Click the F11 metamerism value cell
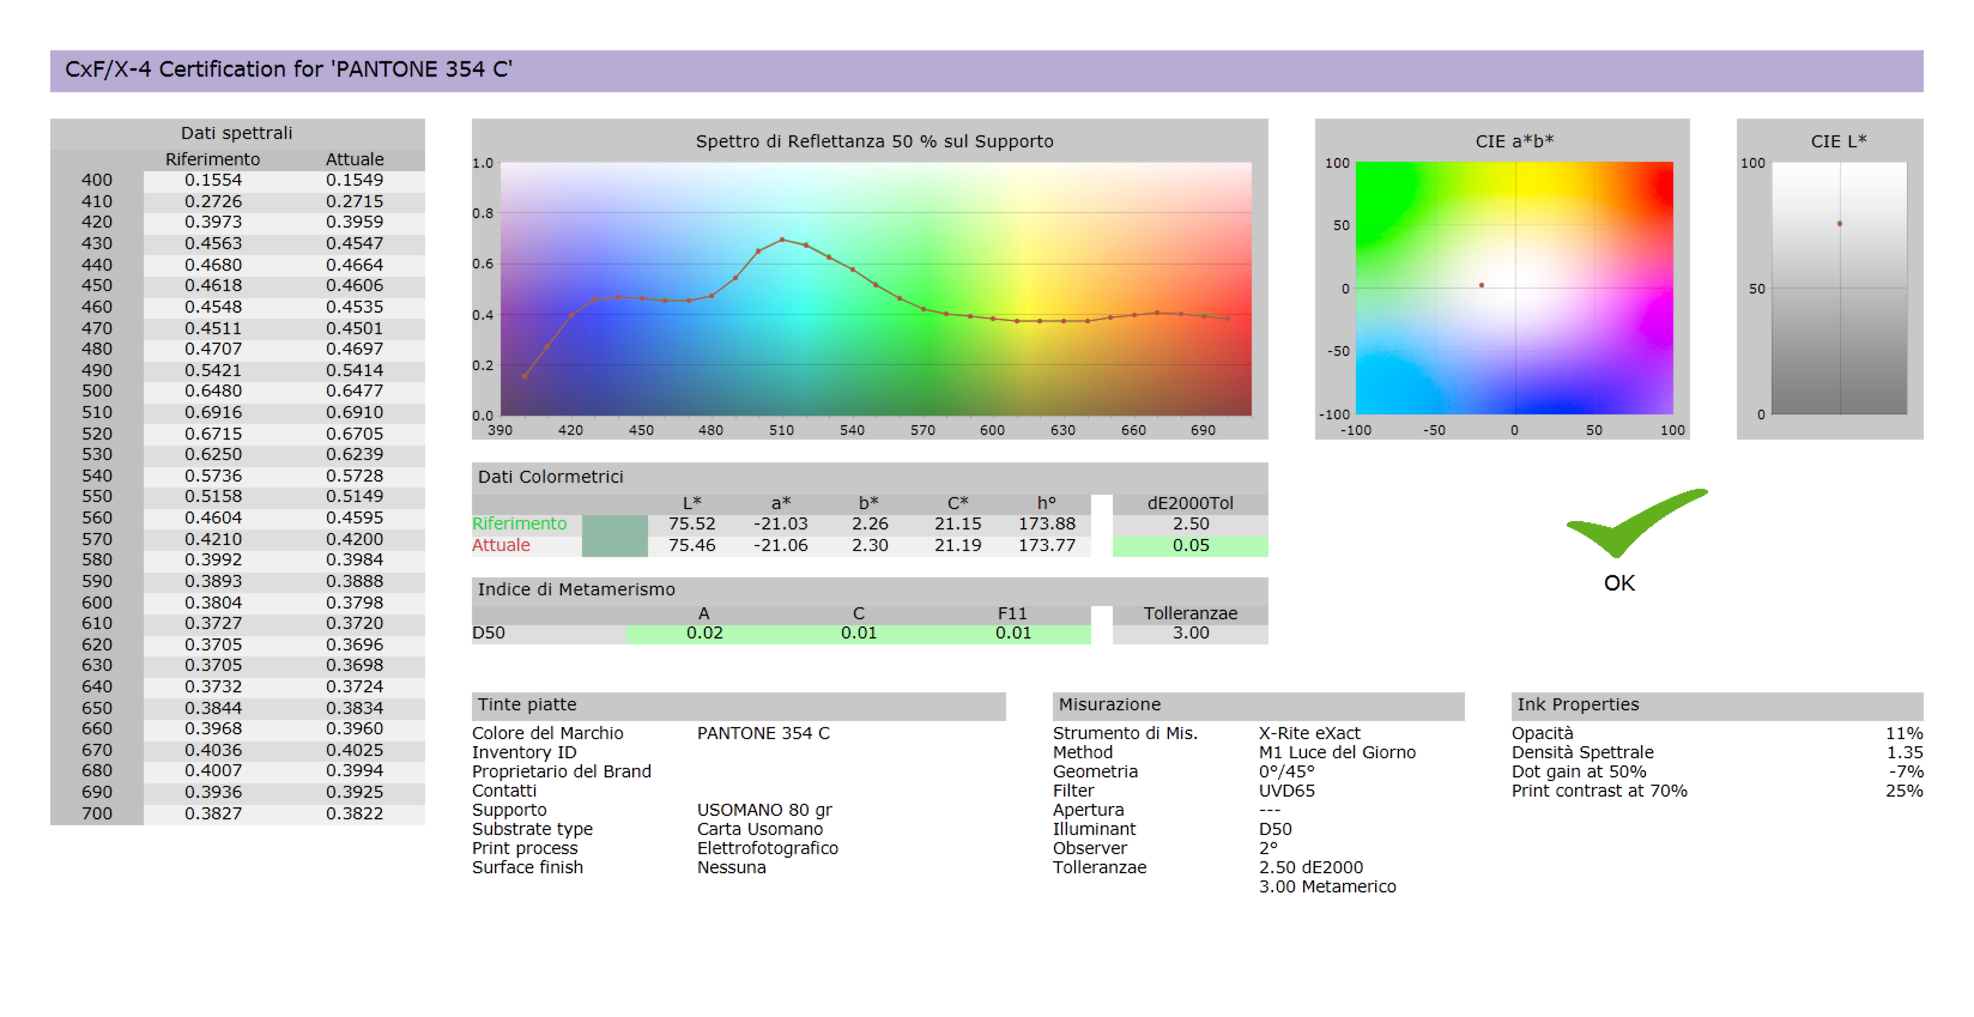The image size is (1974, 1017). click(1012, 633)
